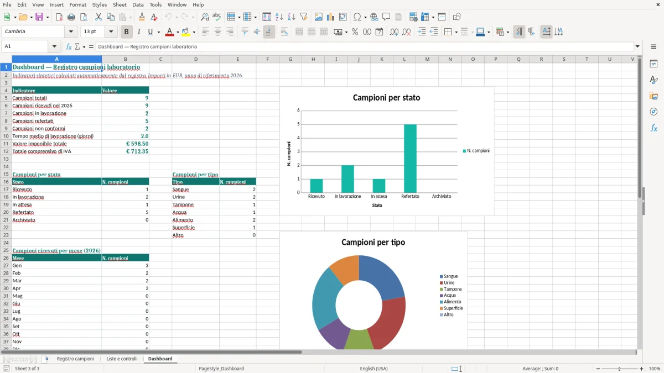Screen dimensions: 664x373
Task: Click English (USA) language in status bar
Action: 373,369
